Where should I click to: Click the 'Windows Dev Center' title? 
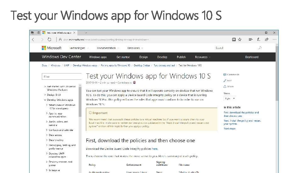click(61, 57)
